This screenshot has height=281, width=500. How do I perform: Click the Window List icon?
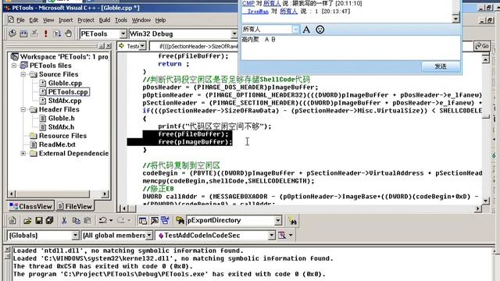165,220
